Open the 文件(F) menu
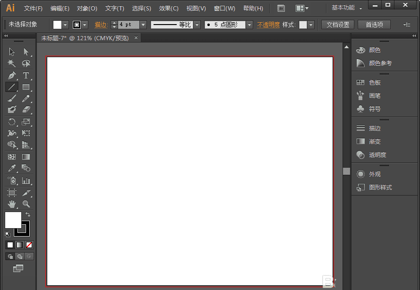420x290 pixels. pos(33,9)
